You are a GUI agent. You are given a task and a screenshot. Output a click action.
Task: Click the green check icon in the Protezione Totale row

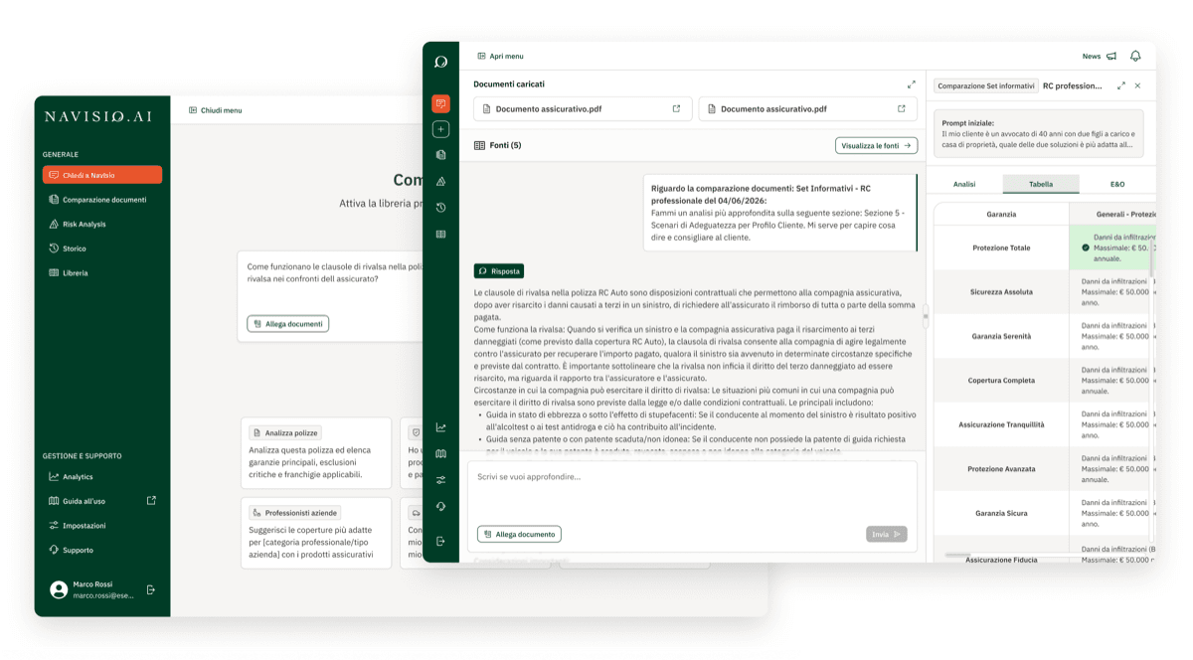[1086, 247]
